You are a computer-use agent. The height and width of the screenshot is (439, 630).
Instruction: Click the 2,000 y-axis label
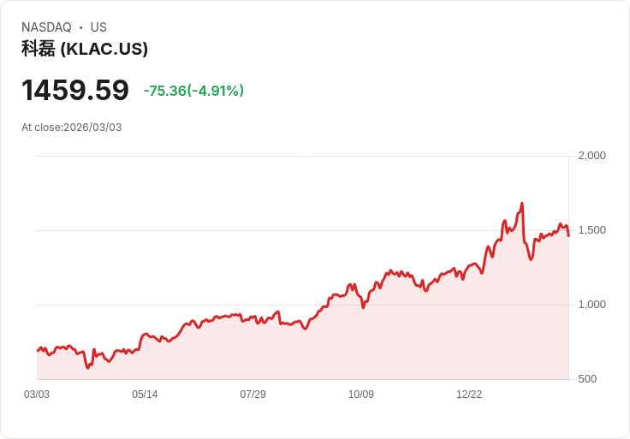tap(591, 156)
